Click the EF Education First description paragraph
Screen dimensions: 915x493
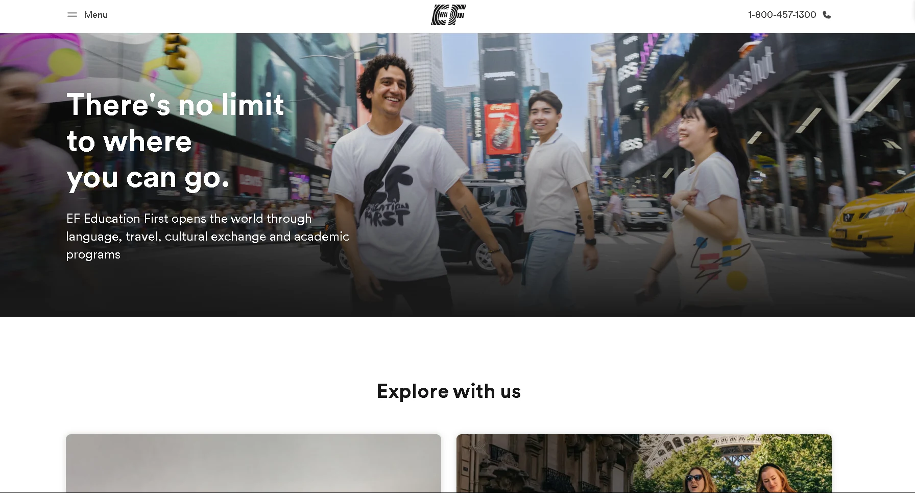click(x=208, y=236)
